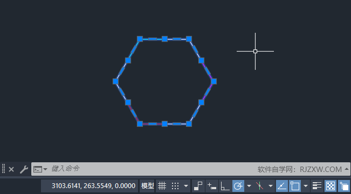Viewport: 351px width, 194px height.
Task: Expand command history arrow at right end
Action: [x=347, y=169]
